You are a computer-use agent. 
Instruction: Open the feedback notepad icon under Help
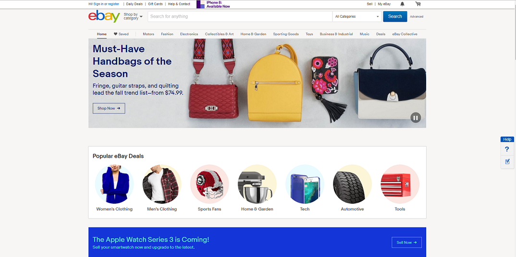coord(507,161)
